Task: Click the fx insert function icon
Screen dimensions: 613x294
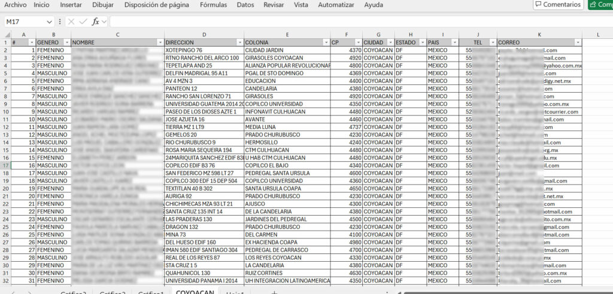Action: 95,22
